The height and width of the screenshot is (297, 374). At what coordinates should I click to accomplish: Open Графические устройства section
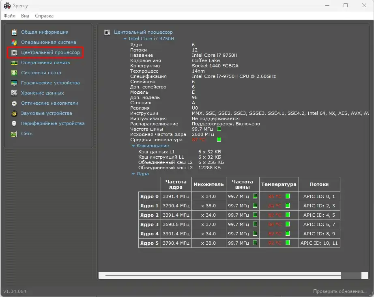(50, 83)
